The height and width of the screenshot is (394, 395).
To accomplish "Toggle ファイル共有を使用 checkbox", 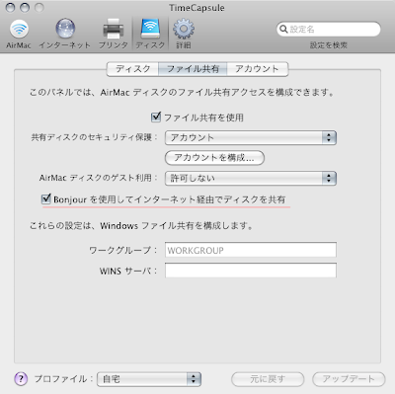I will coord(156,118).
